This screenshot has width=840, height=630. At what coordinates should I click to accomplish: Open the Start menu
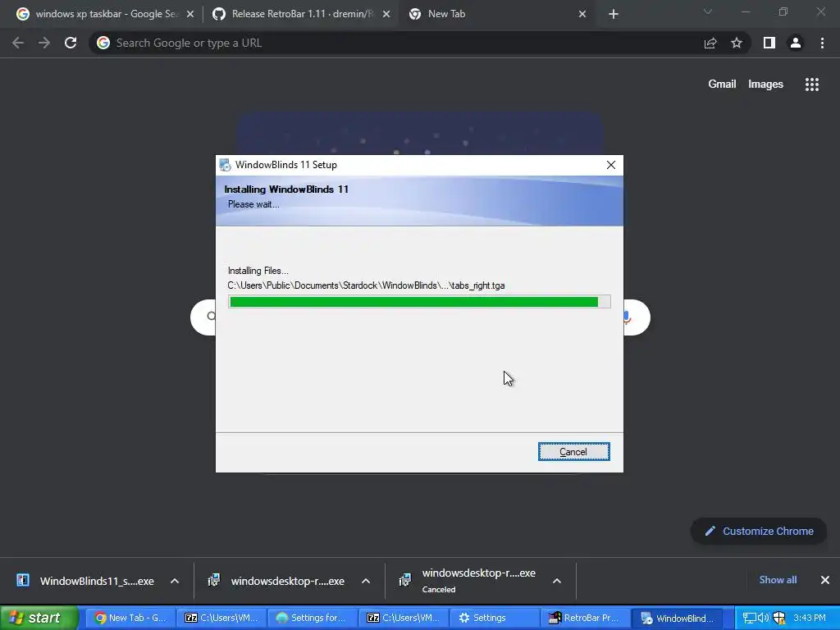39,618
